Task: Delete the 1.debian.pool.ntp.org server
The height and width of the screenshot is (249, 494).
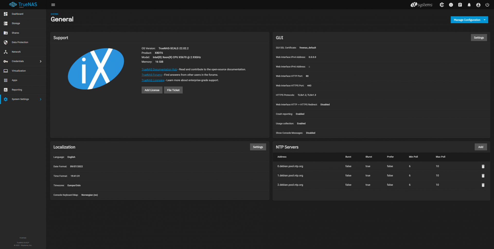Action: click(483, 176)
